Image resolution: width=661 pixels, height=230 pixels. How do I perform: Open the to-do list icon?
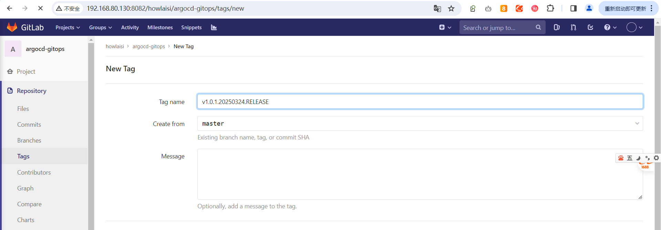pyautogui.click(x=590, y=28)
